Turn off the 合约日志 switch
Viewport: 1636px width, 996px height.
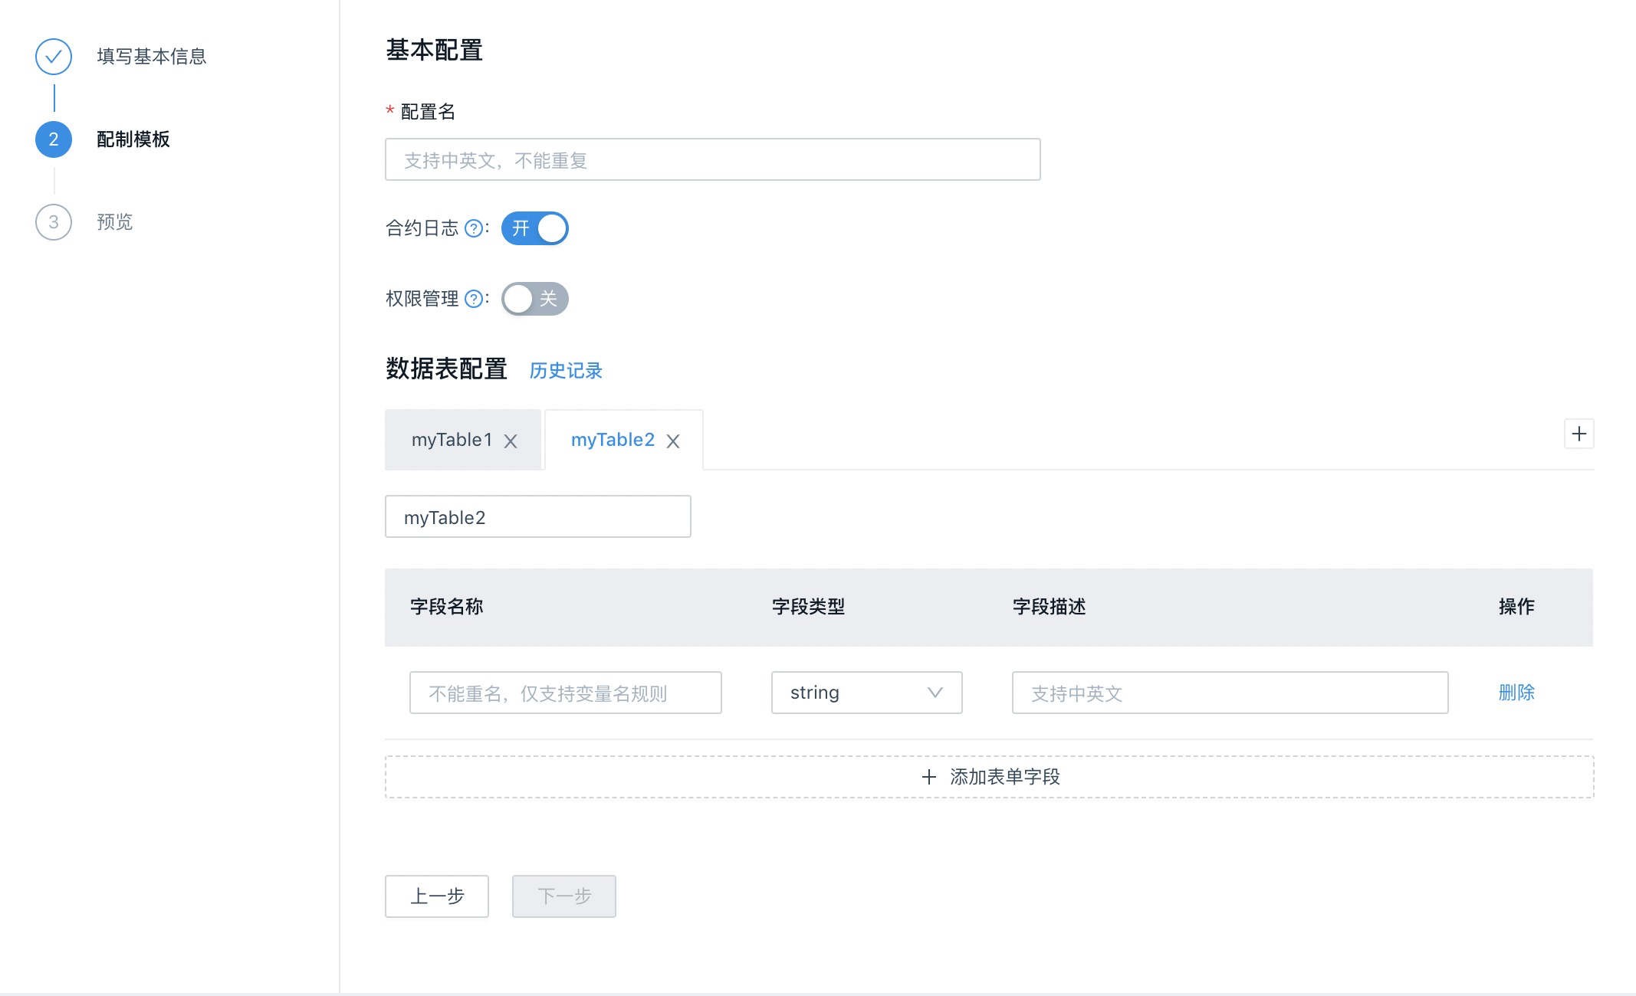[535, 228]
